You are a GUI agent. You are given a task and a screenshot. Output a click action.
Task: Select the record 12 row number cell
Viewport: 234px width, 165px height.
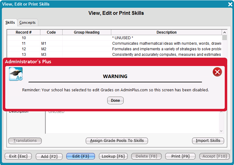tap(24, 49)
